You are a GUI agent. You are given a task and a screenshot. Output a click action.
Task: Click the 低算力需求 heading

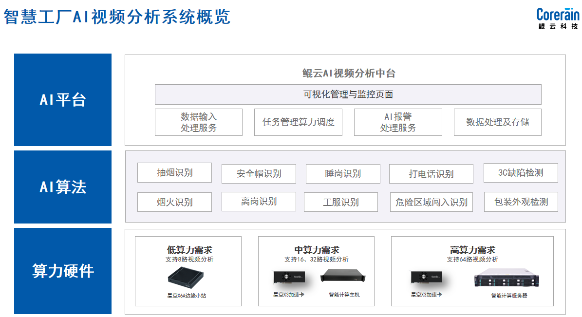click(189, 250)
